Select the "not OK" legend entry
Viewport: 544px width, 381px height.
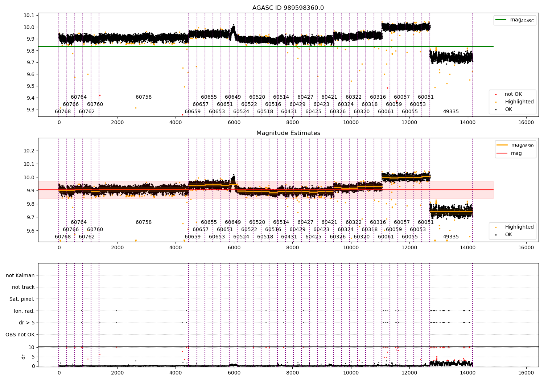click(513, 94)
